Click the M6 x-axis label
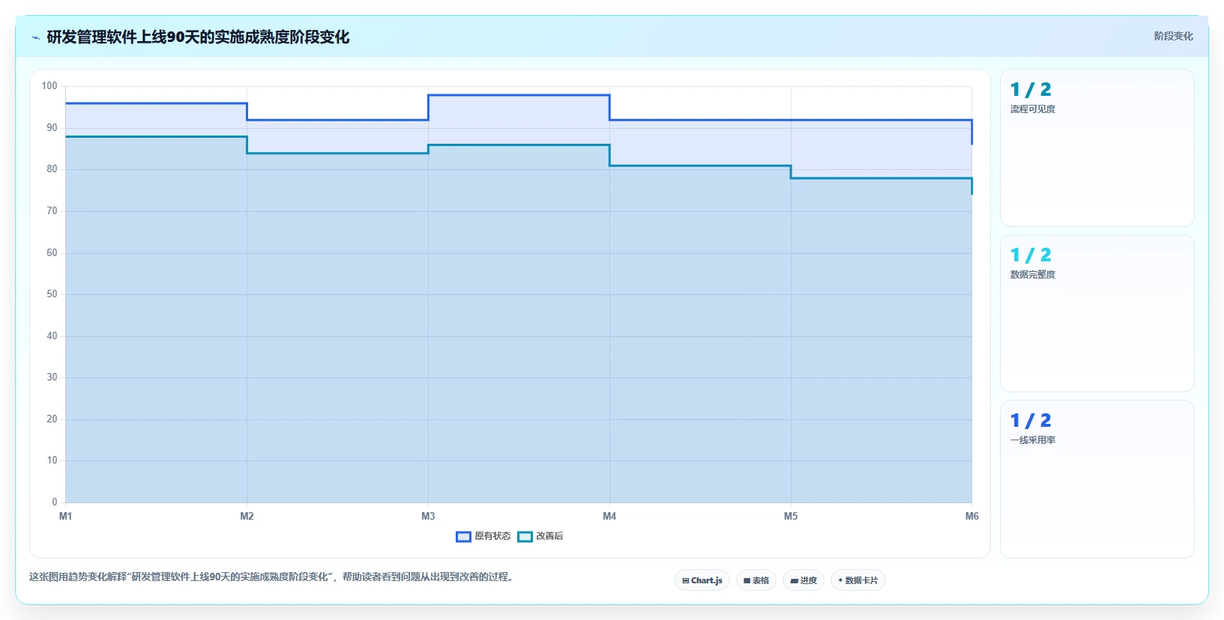 coord(972,516)
